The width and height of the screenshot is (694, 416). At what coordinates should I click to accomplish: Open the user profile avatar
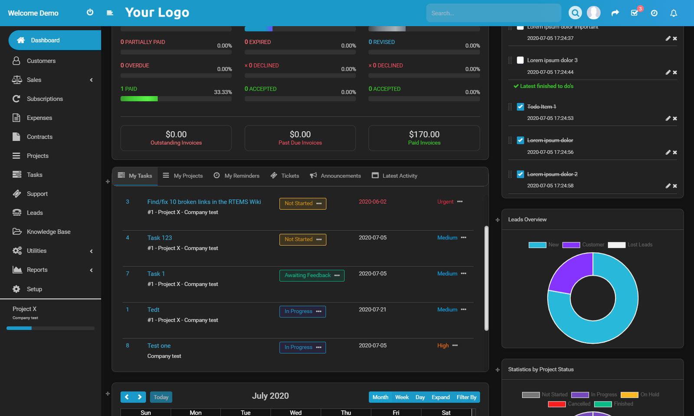tap(594, 12)
